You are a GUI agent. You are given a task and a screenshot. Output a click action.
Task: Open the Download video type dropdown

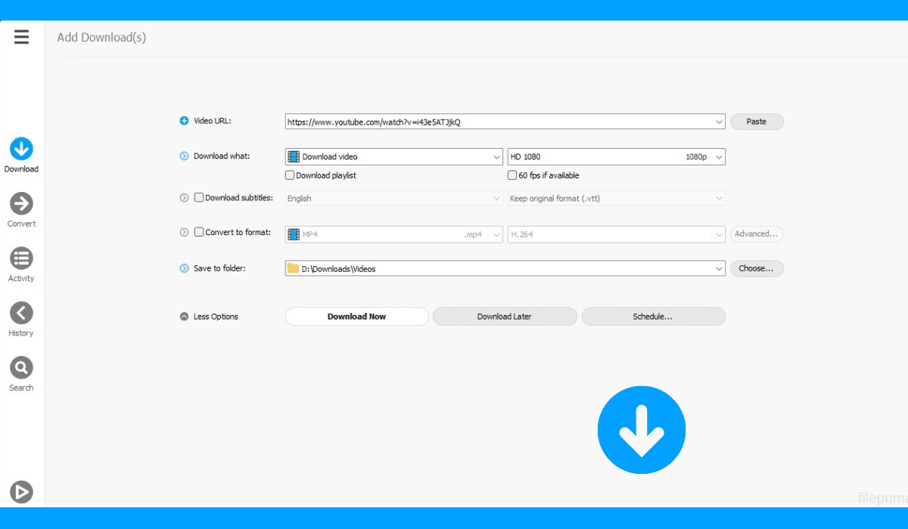(x=496, y=157)
